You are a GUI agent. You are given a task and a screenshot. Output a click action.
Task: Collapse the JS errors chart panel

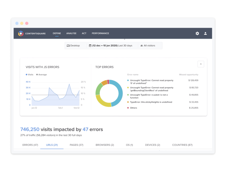(201, 64)
